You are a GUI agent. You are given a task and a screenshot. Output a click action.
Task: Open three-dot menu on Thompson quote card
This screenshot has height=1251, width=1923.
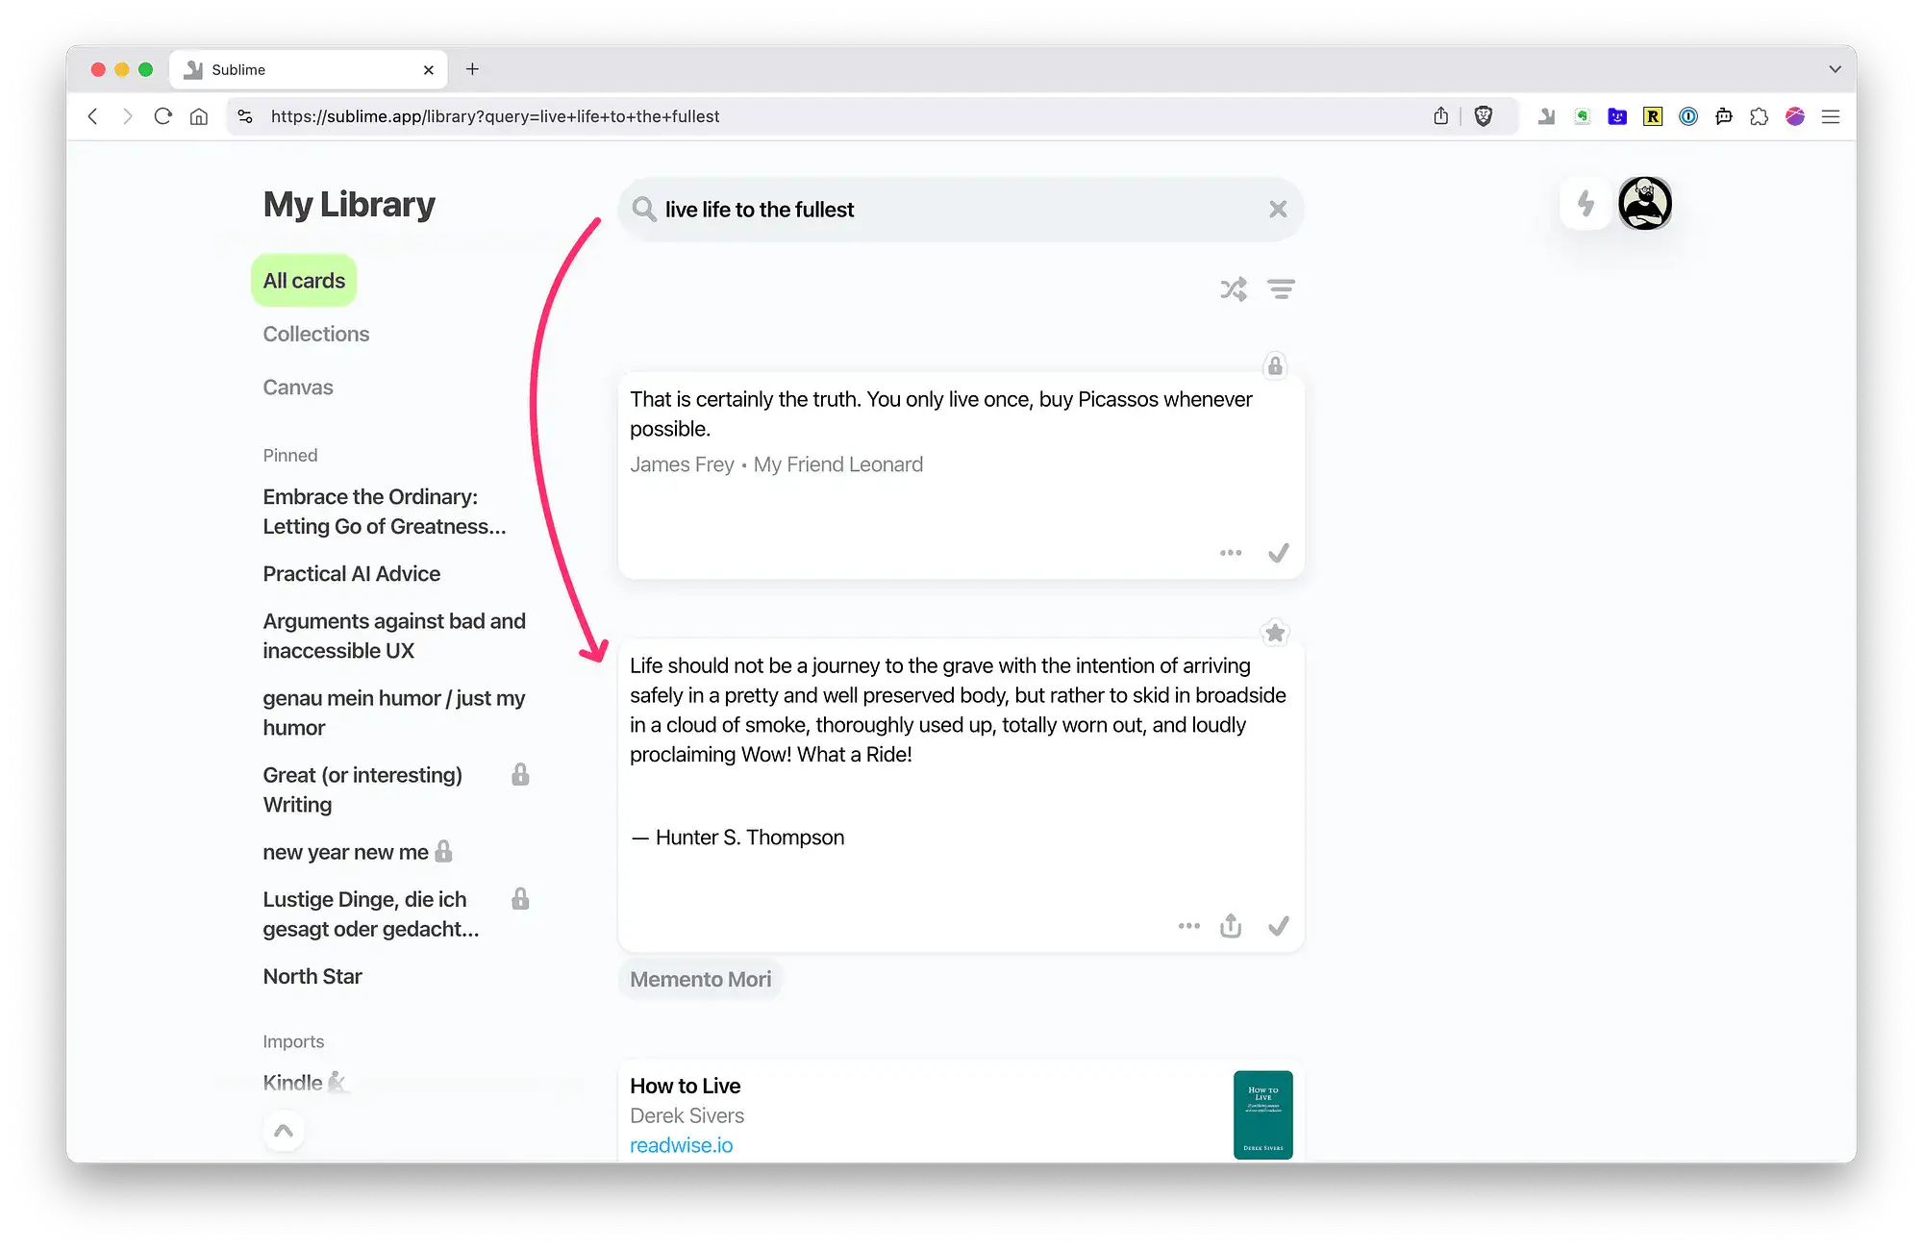(1189, 926)
